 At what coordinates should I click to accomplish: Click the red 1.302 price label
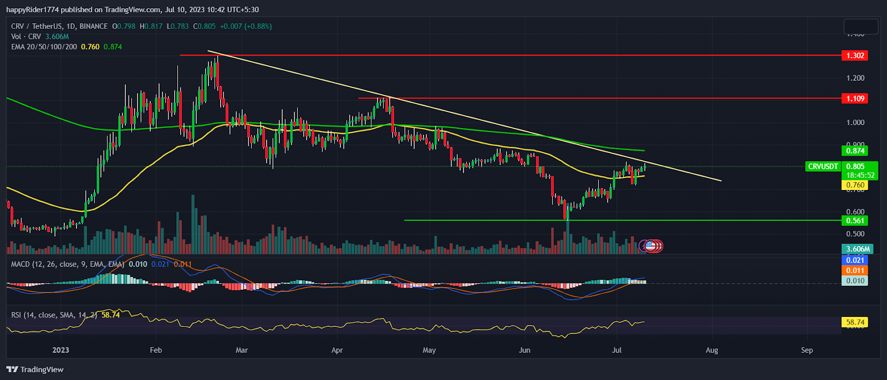[854, 55]
